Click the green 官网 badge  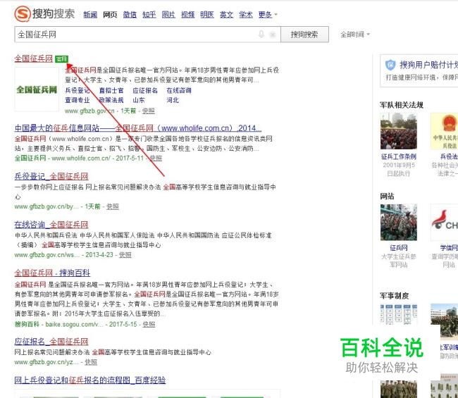(61, 59)
